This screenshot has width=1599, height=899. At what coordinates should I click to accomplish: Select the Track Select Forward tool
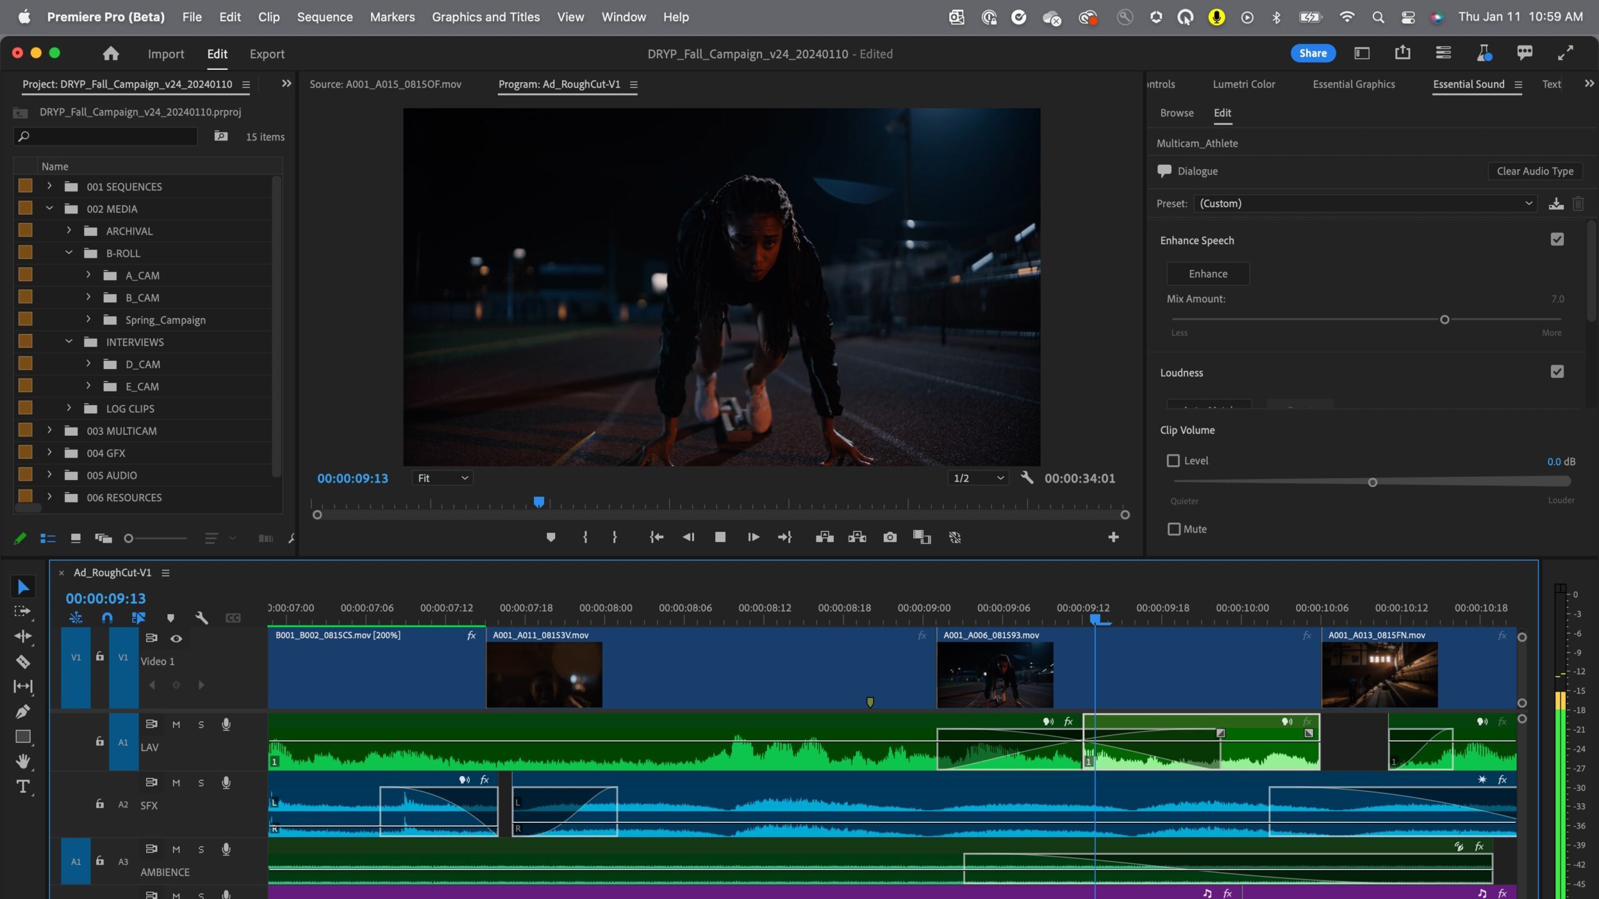[x=23, y=612]
